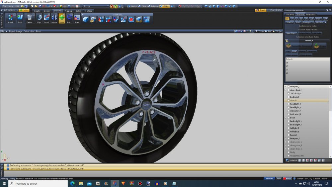Expand the boot tree node
Image resolution: width=332 pixels, height=187 pixels.
[x=285, y=118]
